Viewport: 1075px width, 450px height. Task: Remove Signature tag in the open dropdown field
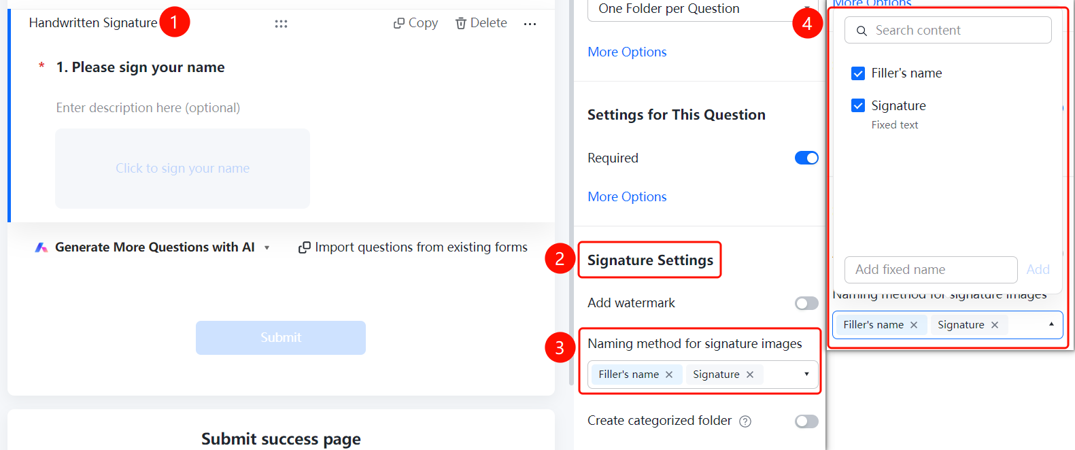(995, 325)
